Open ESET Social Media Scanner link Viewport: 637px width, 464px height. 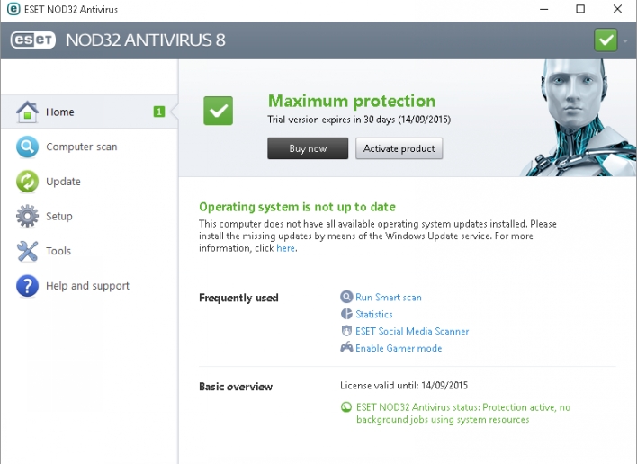[x=412, y=331]
